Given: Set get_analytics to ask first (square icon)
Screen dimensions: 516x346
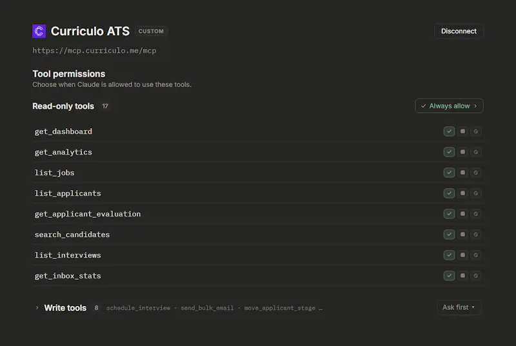Looking at the screenshot, I should [462, 152].
